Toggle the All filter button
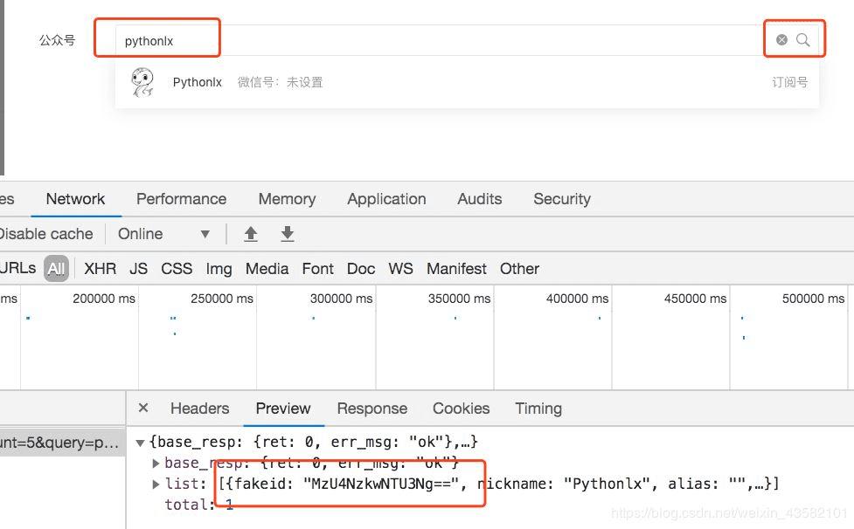Screen dimensions: 854x529 click(x=56, y=269)
